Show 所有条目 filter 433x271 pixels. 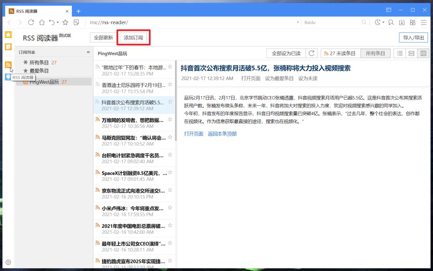coord(375,53)
